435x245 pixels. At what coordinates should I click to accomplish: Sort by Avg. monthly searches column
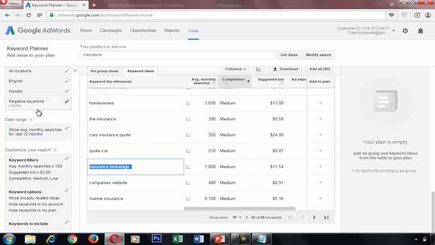tap(203, 81)
